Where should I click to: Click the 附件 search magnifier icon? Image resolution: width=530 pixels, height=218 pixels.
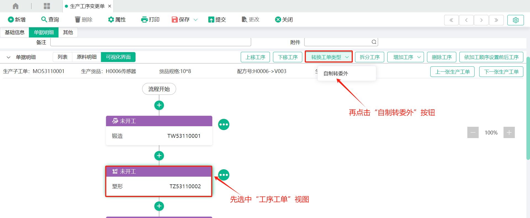(374, 42)
